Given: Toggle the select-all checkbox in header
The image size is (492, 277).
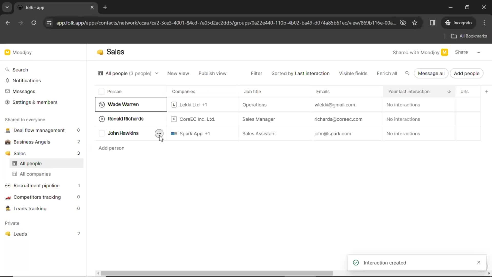Looking at the screenshot, I should 101,91.
